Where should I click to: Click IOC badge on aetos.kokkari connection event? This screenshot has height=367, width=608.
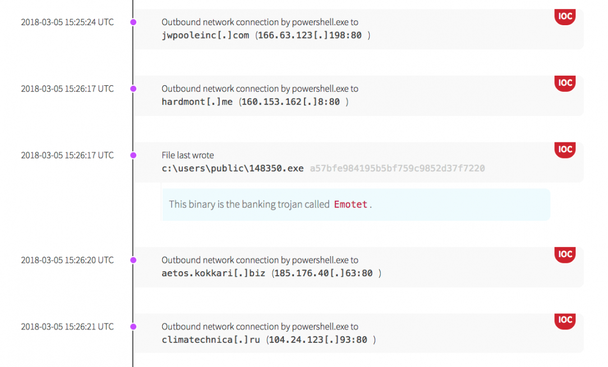(x=565, y=254)
